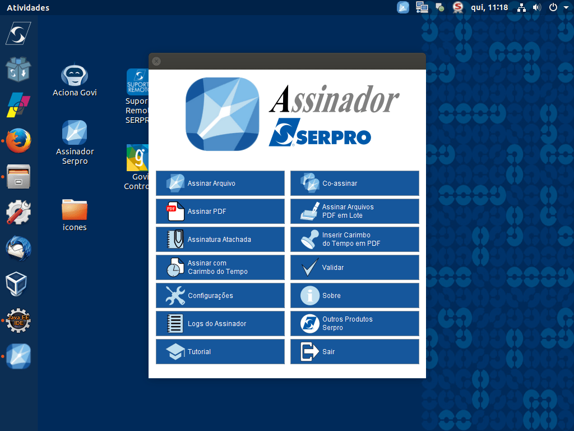The width and height of the screenshot is (574, 431).
Task: Open the Aciona Govi desktop icon
Action: pyautogui.click(x=75, y=80)
